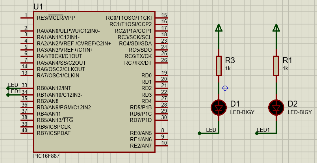Click the R1 resistor body

276,66
